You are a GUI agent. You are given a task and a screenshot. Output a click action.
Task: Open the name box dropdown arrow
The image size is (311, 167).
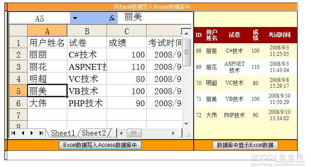[x=75, y=18]
